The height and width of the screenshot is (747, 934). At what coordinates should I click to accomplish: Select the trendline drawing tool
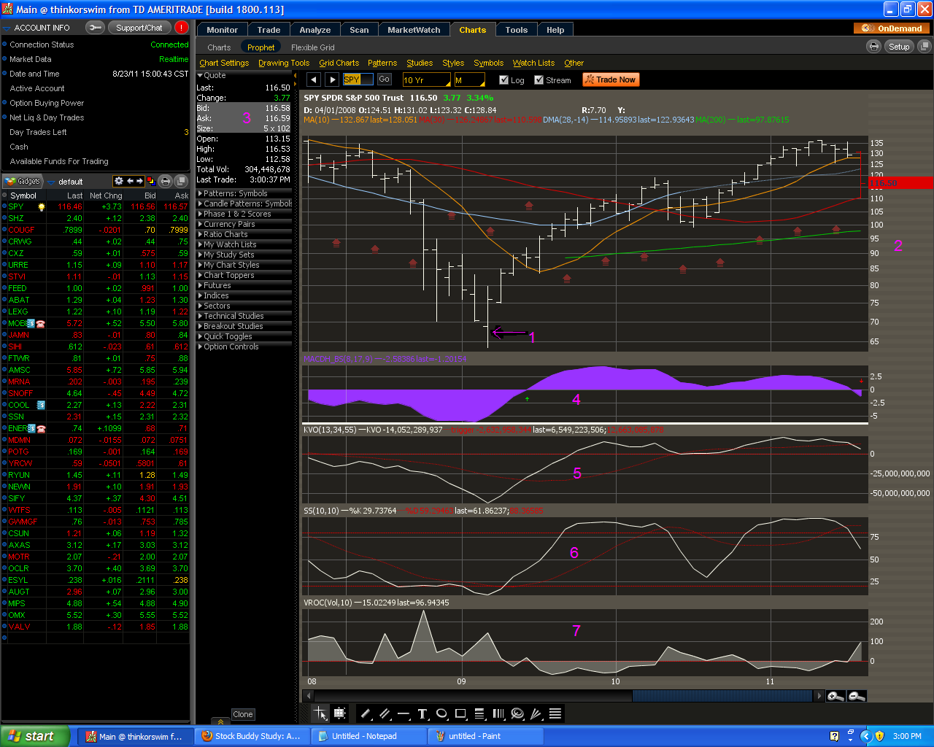(366, 713)
